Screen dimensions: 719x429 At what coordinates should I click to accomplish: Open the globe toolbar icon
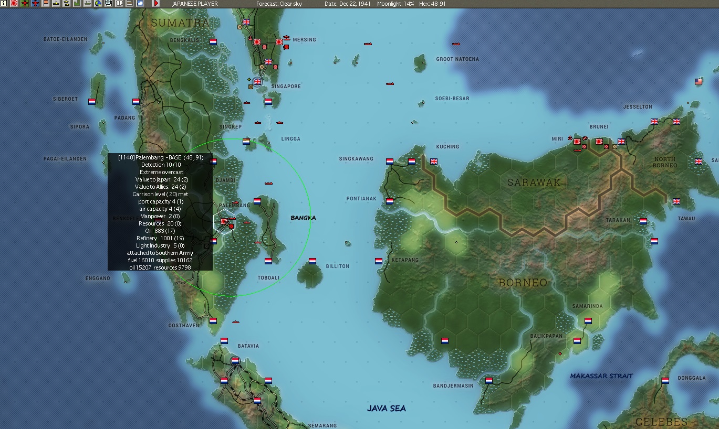pyautogui.click(x=98, y=3)
